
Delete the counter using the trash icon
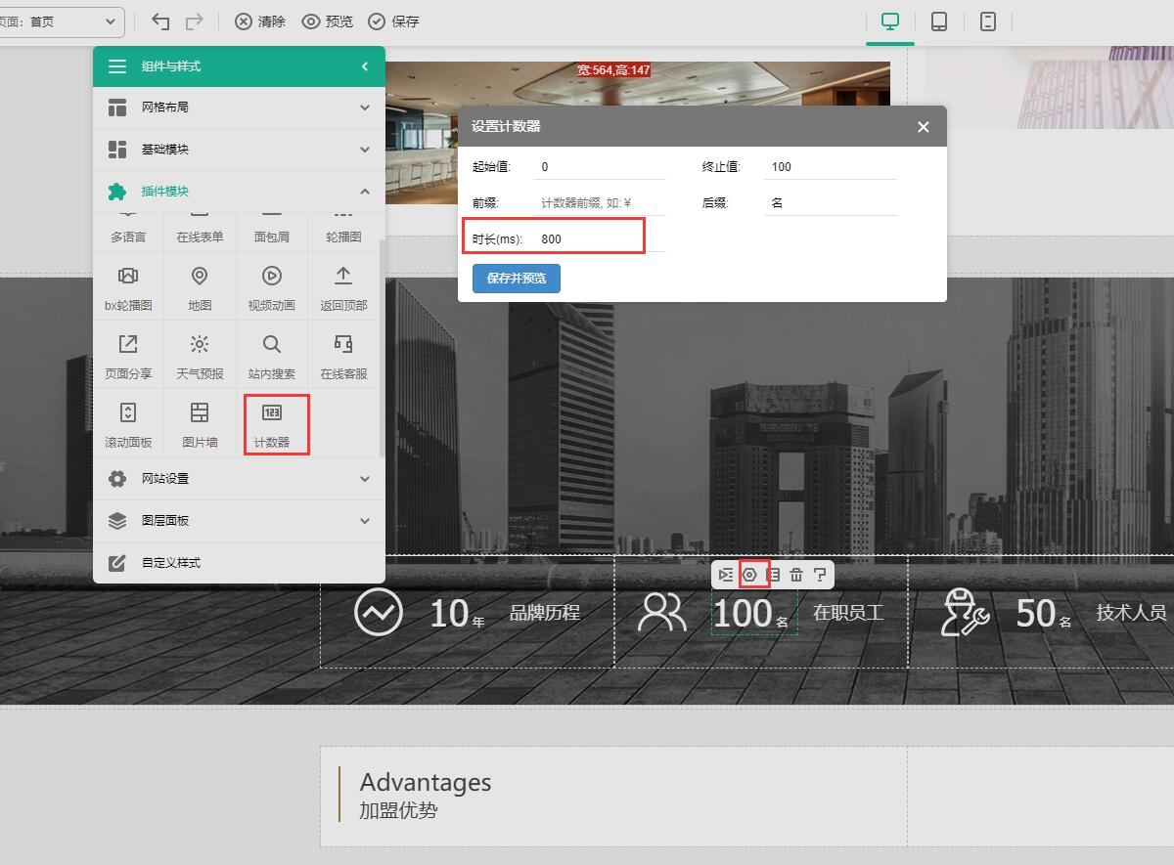point(796,575)
